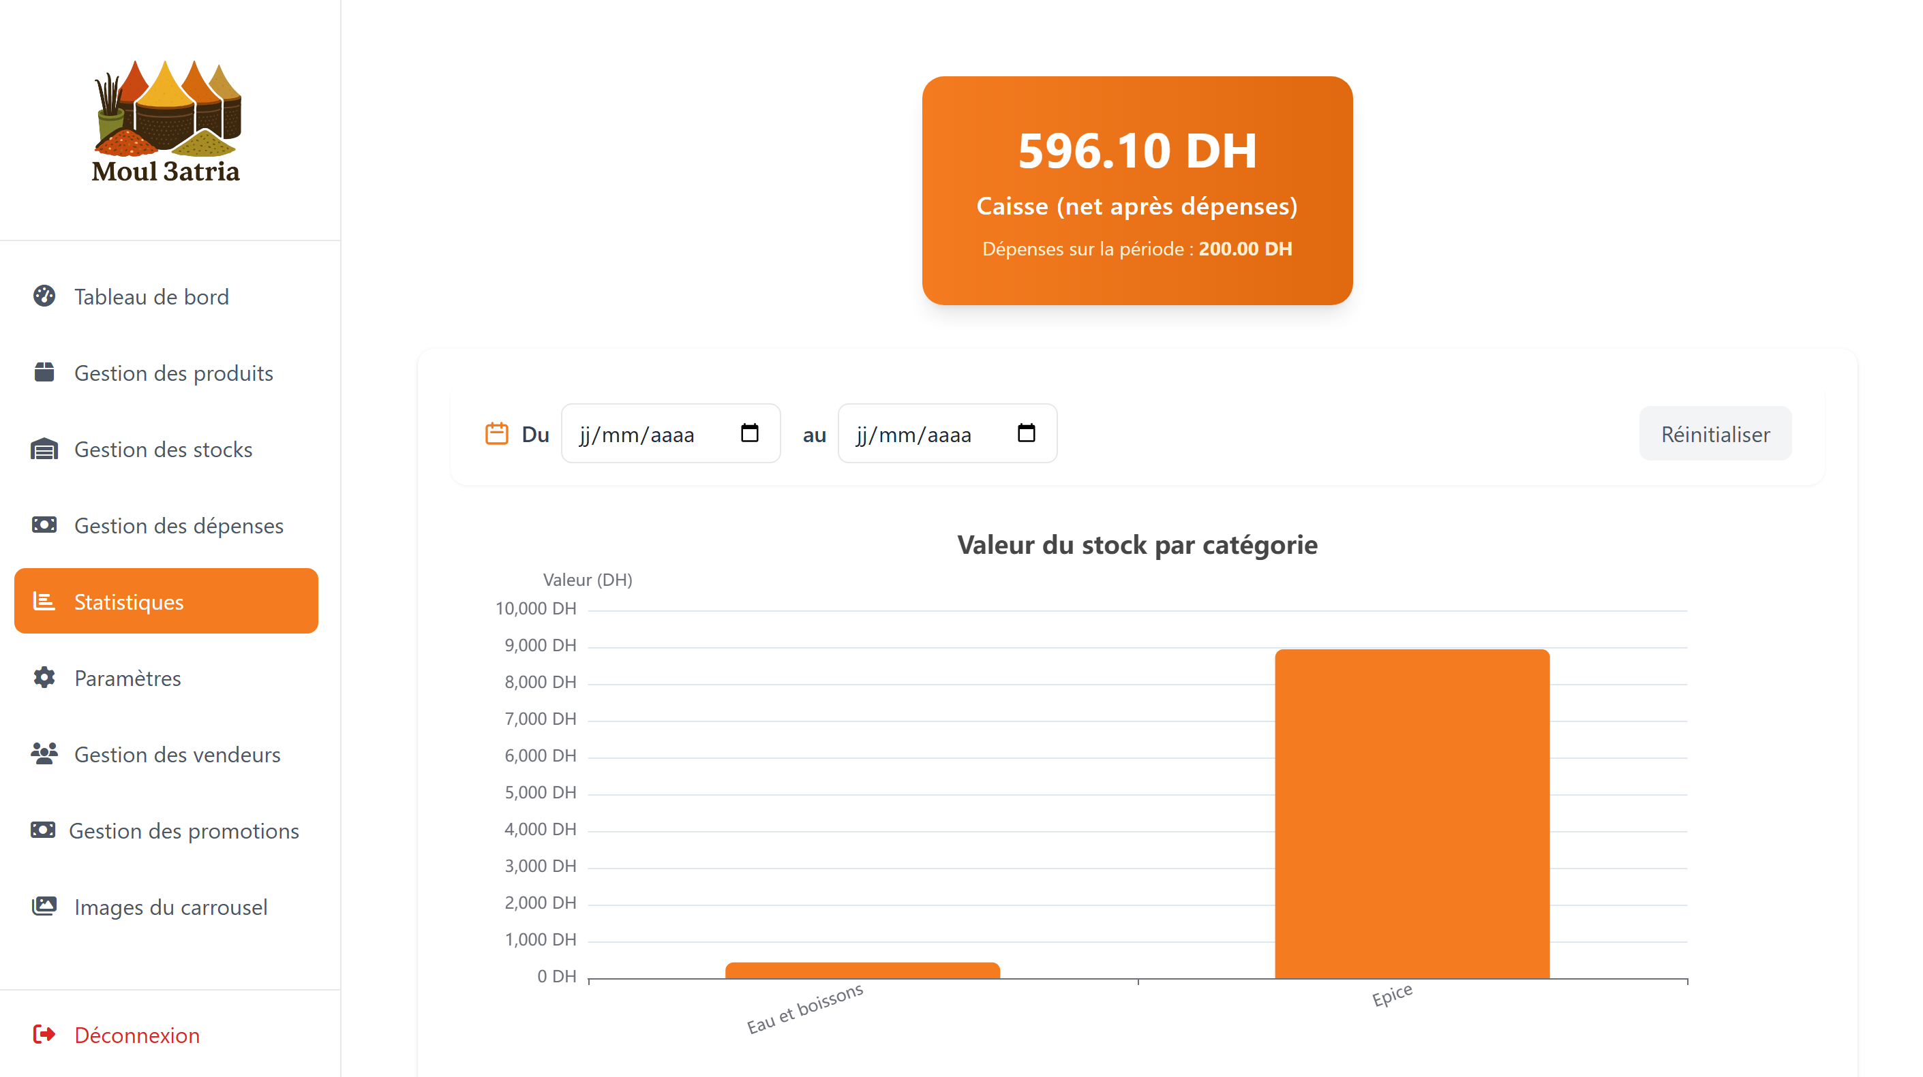Viewport: 1923px width, 1077px height.
Task: Click the Images du carrousel pictures icon
Action: point(44,906)
